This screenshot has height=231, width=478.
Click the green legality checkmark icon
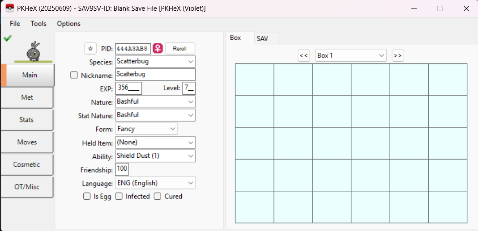(7, 38)
